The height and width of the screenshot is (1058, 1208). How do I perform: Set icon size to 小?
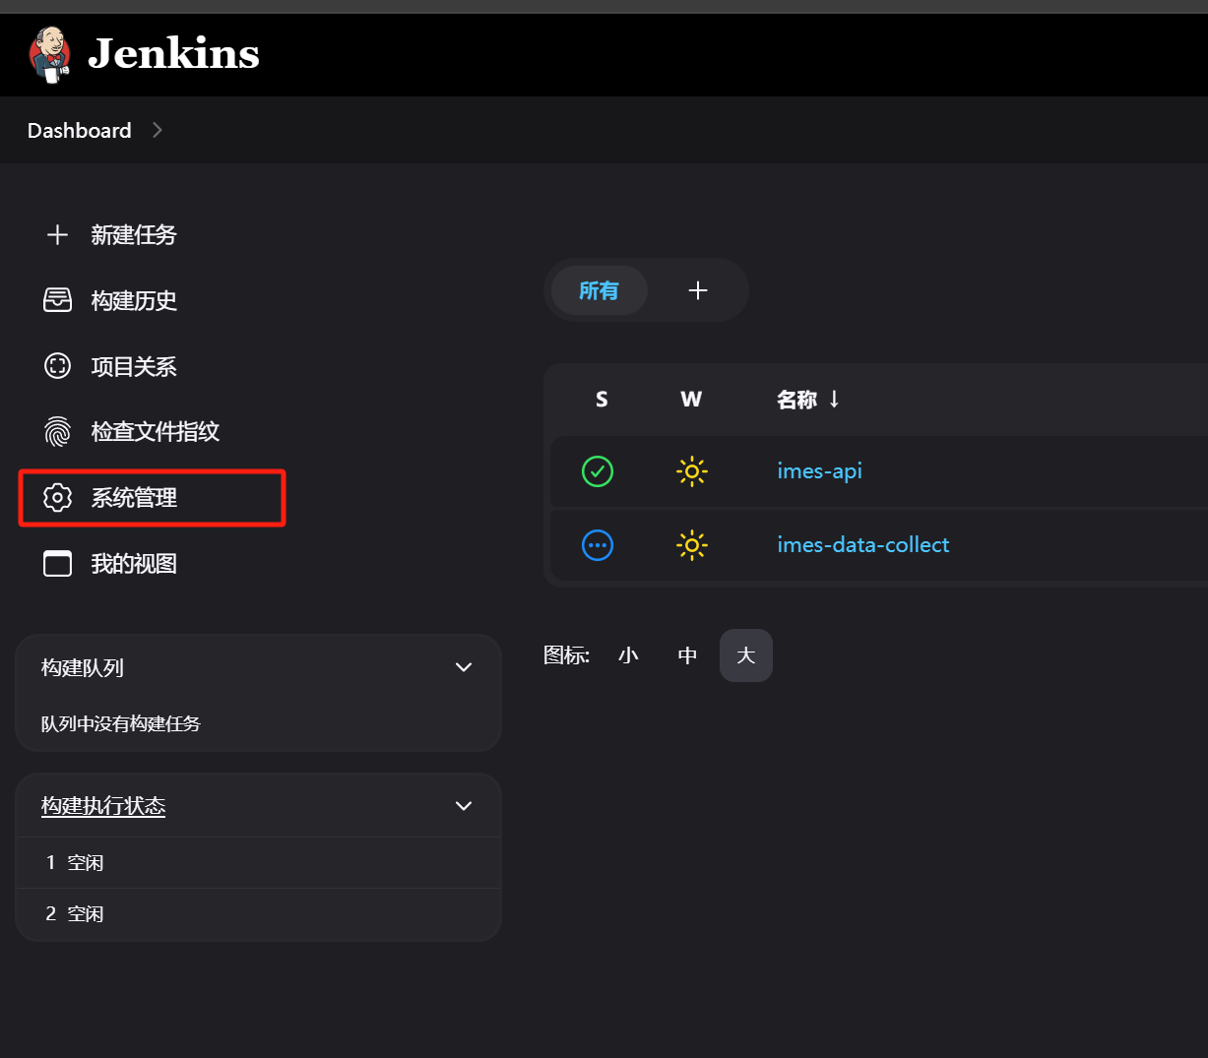[x=628, y=655]
